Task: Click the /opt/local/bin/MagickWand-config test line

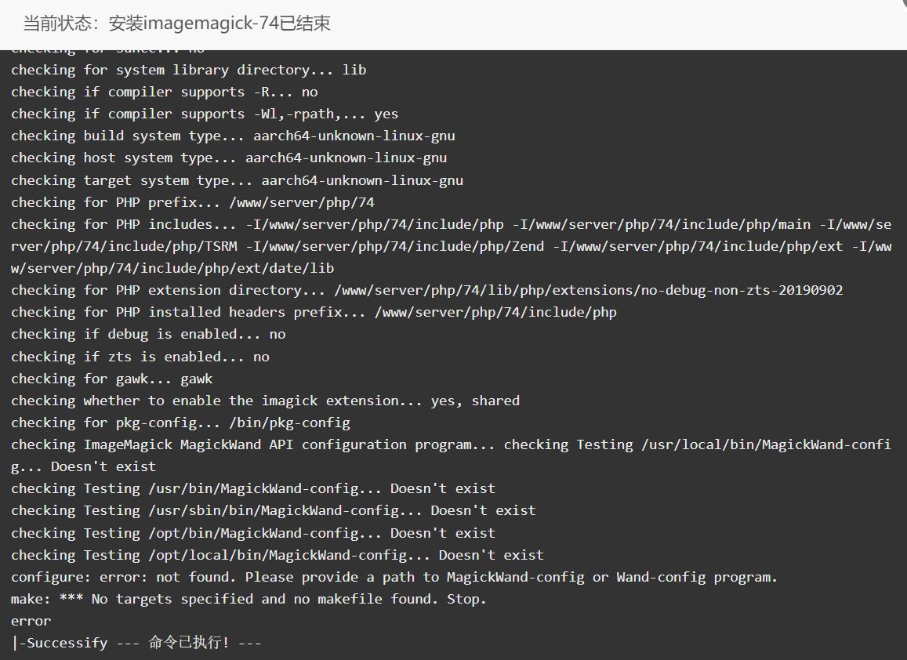Action: pyautogui.click(x=278, y=555)
